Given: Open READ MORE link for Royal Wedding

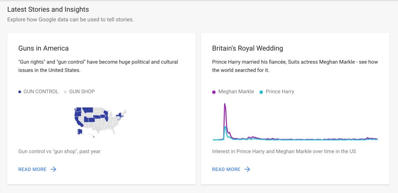Looking at the screenshot, I should tap(226, 169).
